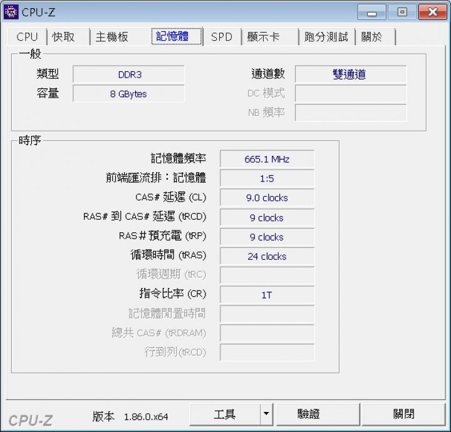Screen dimensions: 451x432
Task: Click the 1:5 FSB:DRAM ratio value
Action: [267, 178]
